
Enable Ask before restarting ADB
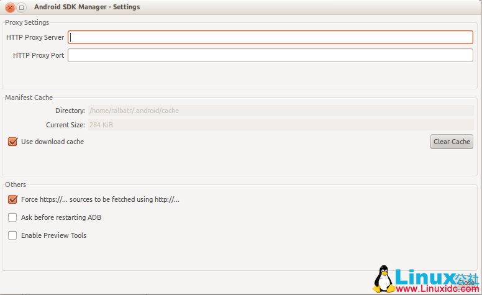[x=12, y=217]
